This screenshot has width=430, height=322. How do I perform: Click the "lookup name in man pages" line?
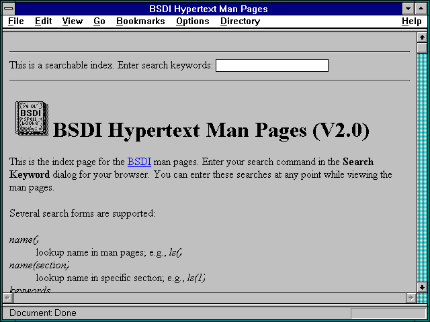coord(109,252)
